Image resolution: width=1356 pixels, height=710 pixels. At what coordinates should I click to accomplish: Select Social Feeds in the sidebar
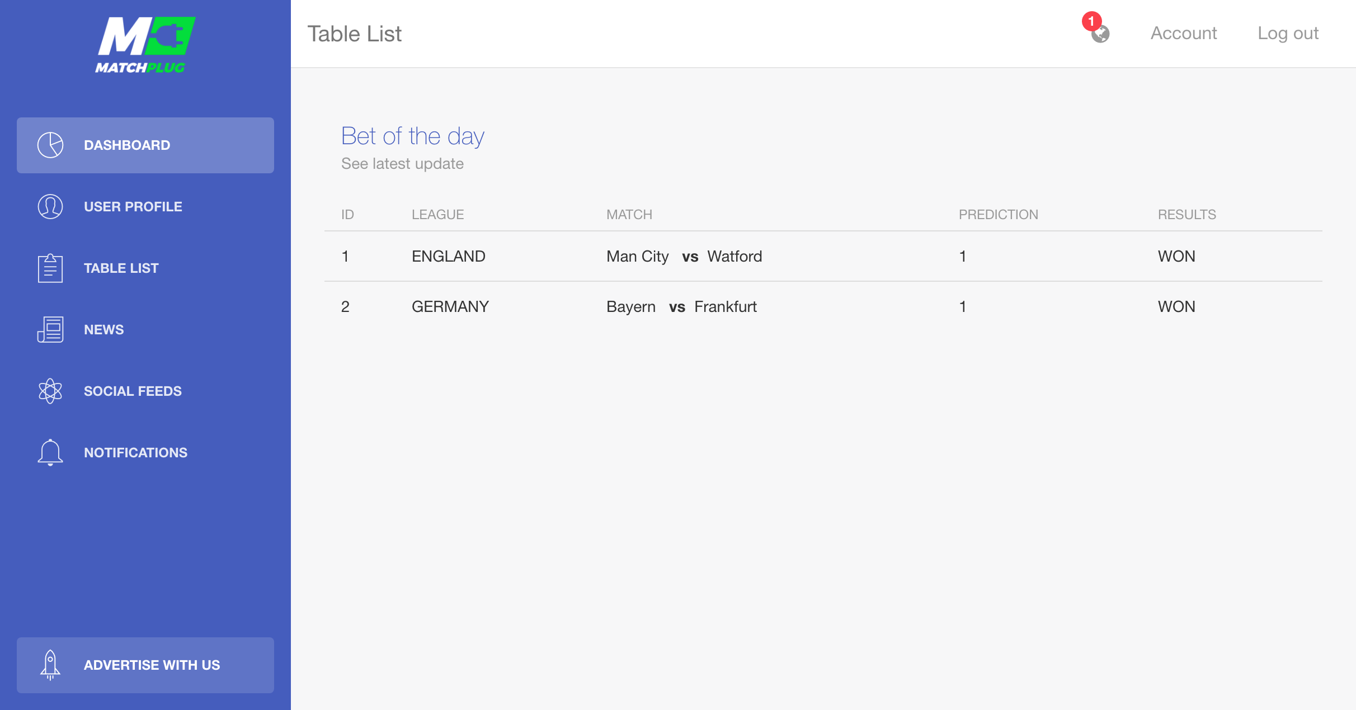(x=133, y=391)
